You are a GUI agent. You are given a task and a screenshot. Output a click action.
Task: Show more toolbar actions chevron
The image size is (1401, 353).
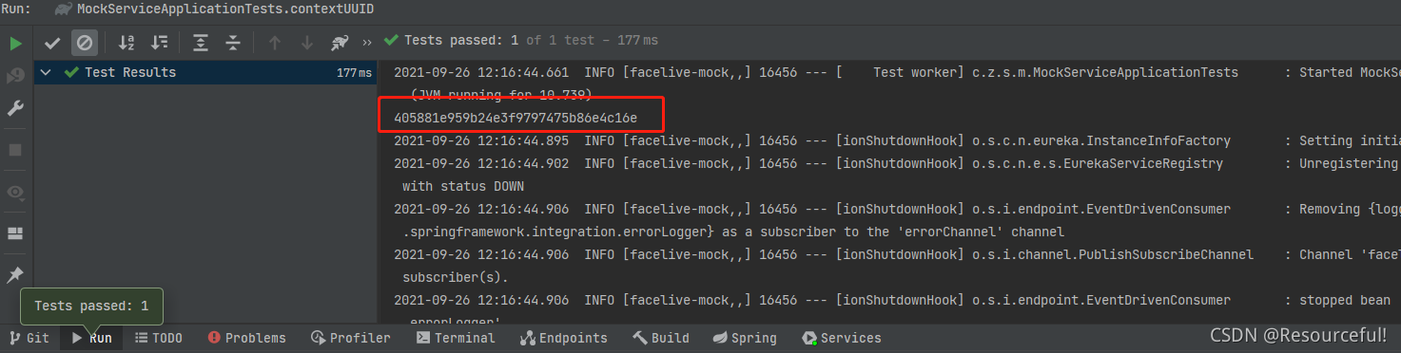(x=367, y=43)
